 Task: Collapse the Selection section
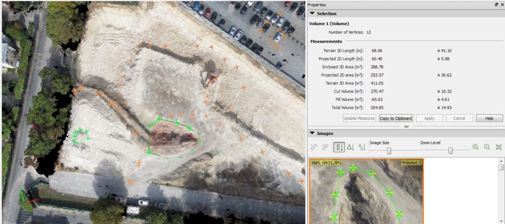coord(312,13)
